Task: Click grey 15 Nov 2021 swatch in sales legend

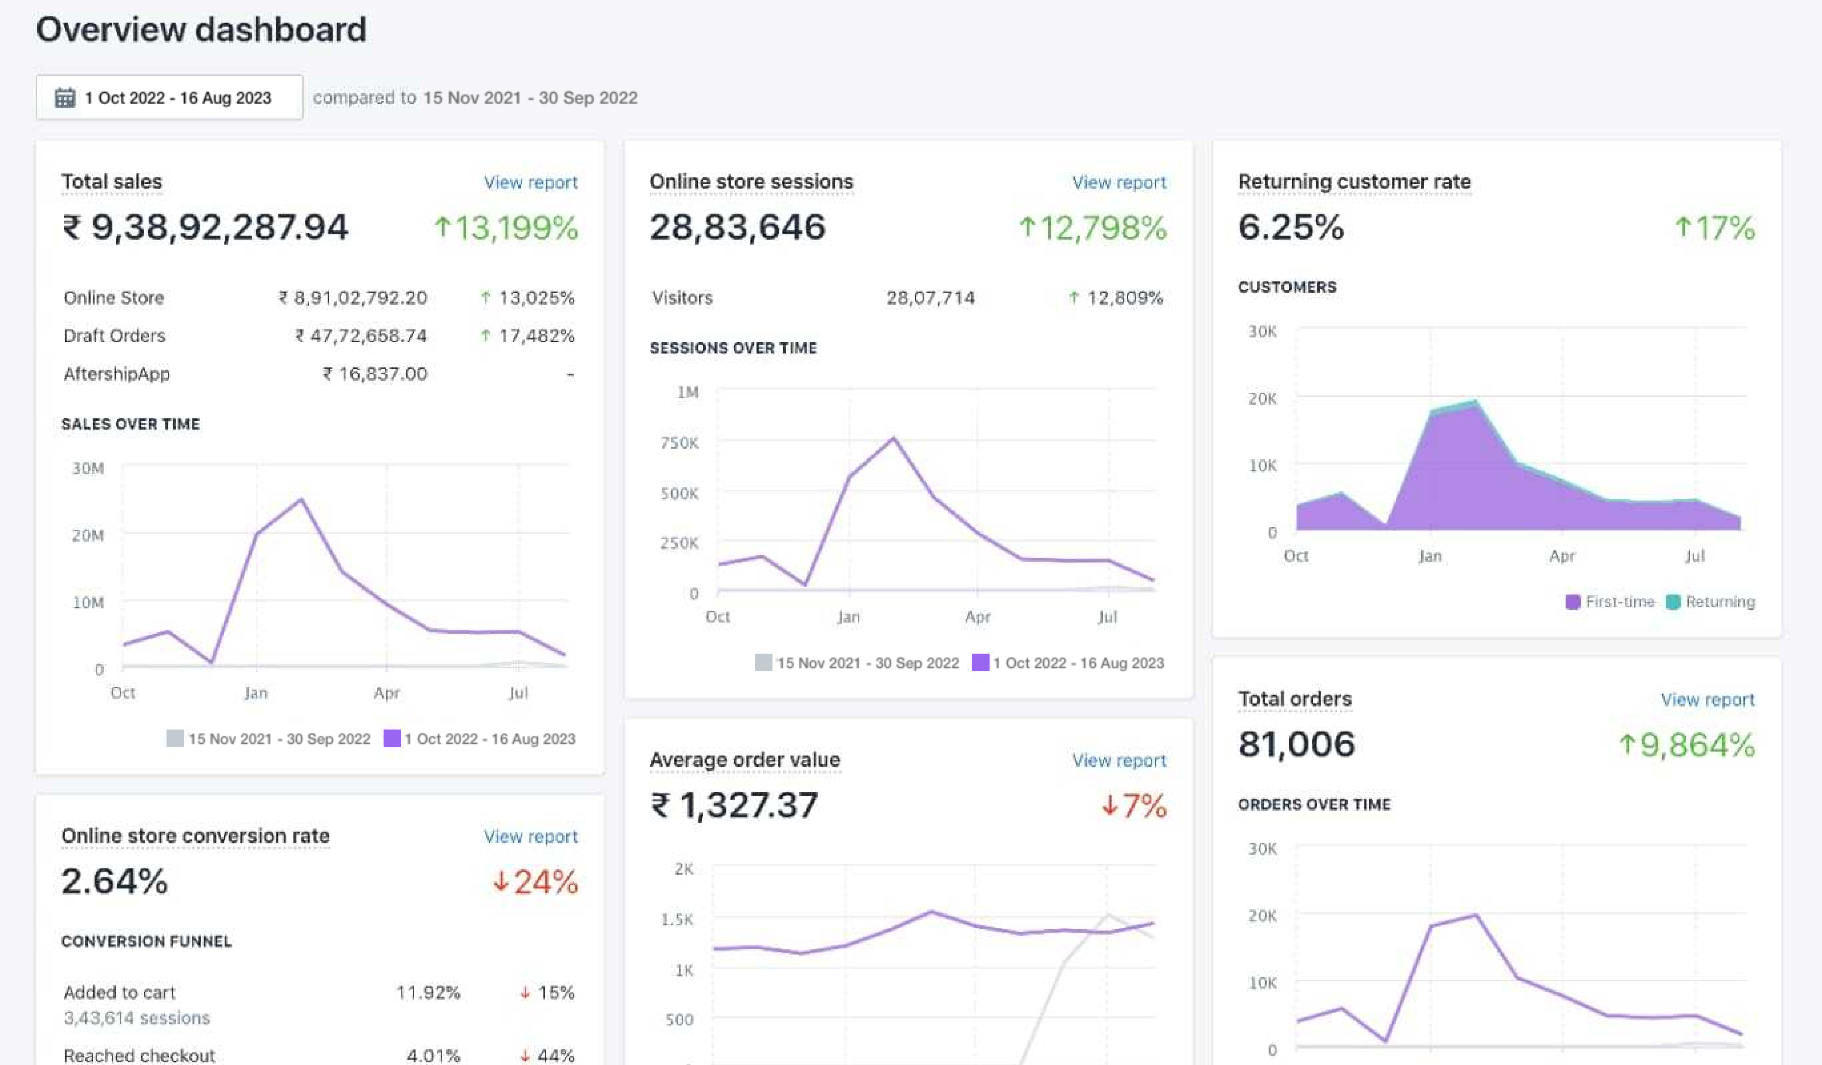Action: (174, 738)
